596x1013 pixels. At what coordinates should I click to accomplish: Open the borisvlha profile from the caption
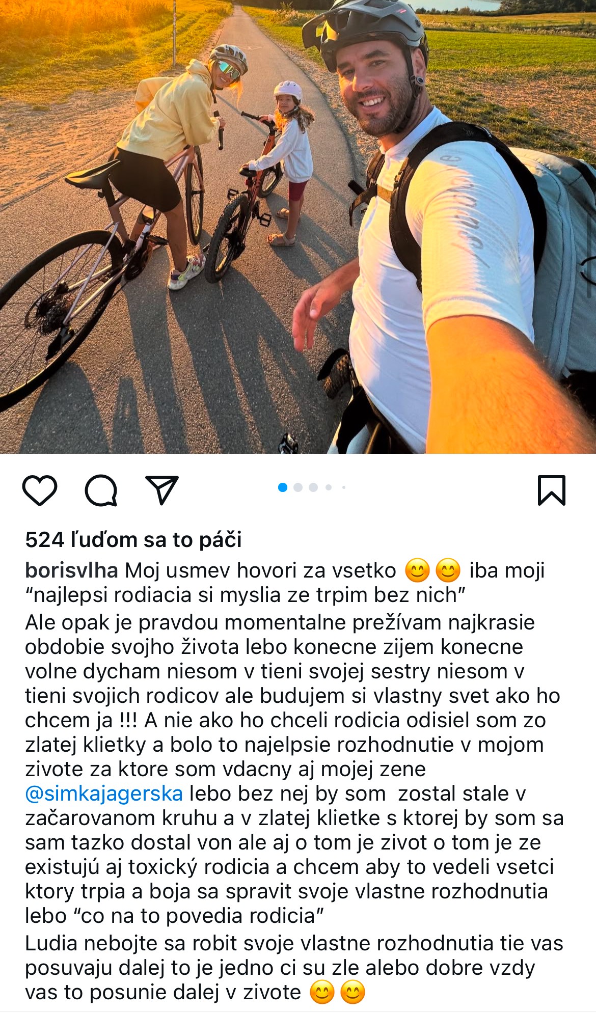72,570
